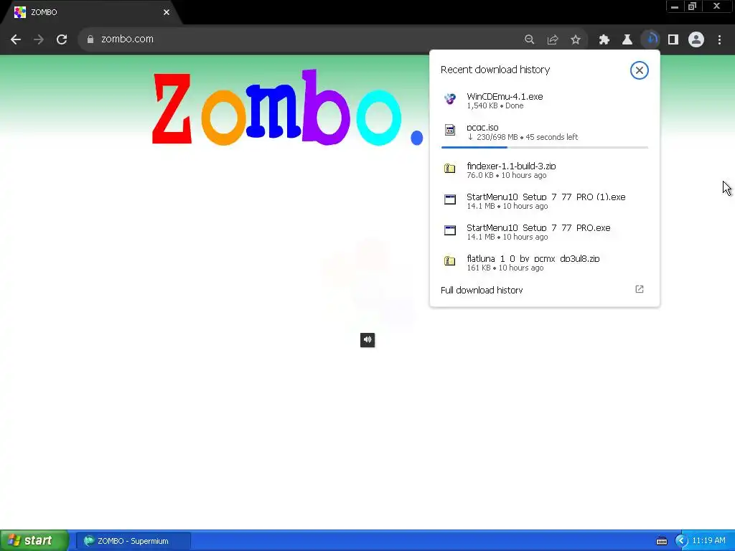Open Full download history link

pos(482,290)
